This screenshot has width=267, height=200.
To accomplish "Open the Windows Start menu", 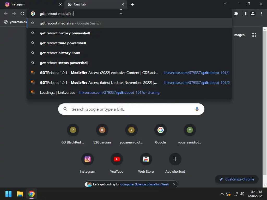I will click(x=8, y=194).
